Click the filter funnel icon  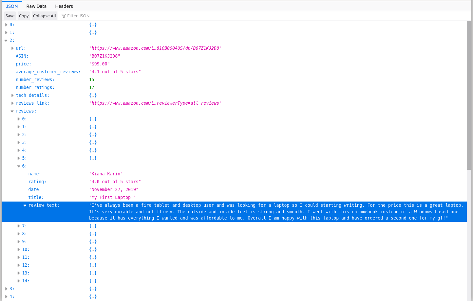click(64, 16)
